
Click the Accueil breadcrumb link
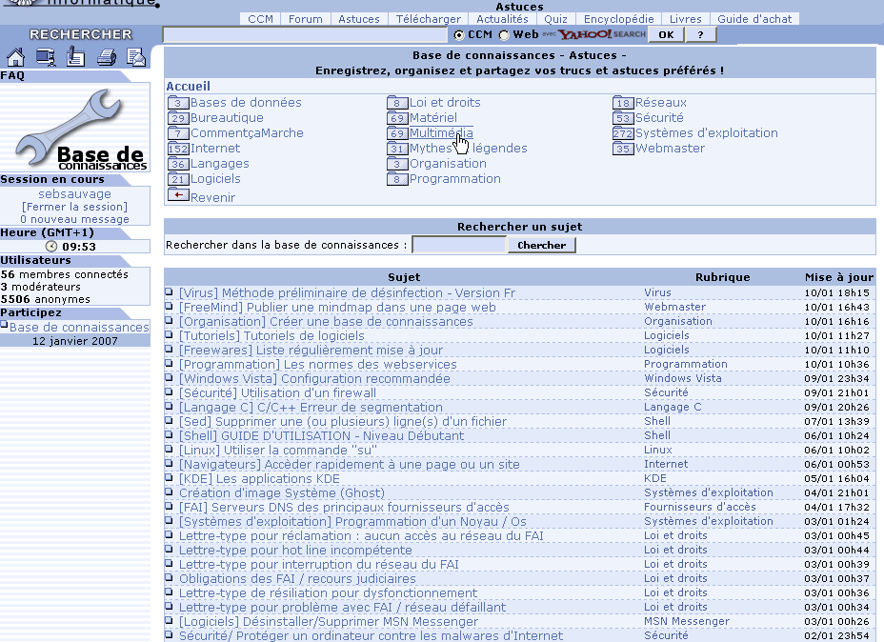point(188,87)
